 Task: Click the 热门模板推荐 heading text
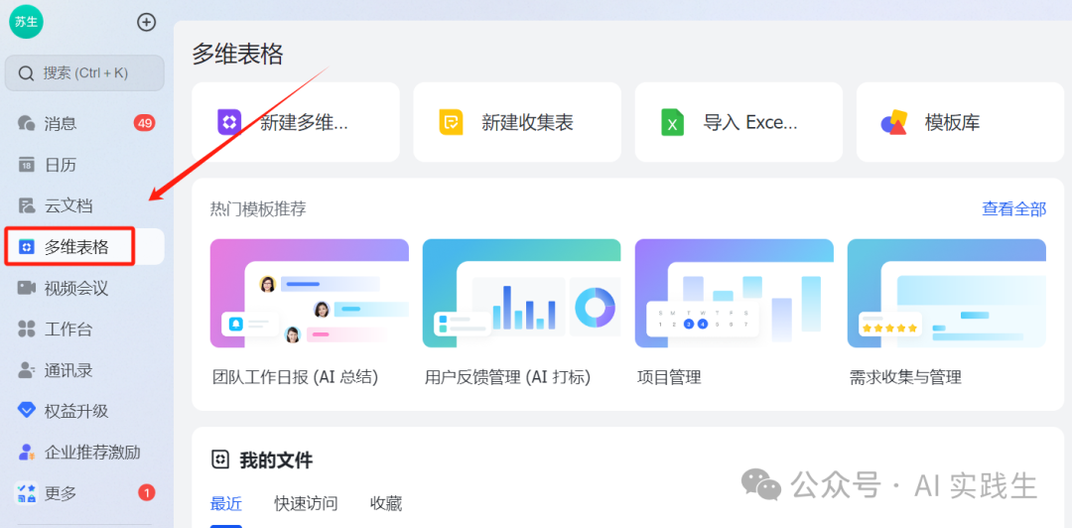pyautogui.click(x=258, y=209)
